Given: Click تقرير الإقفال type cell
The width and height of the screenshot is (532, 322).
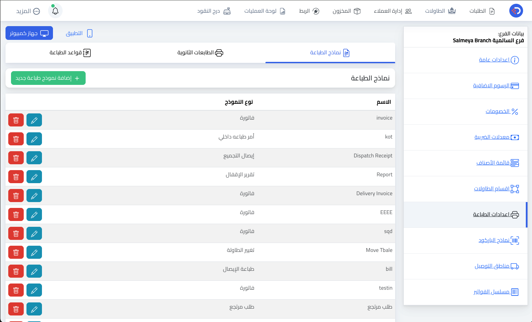Looking at the screenshot, I should (240, 175).
